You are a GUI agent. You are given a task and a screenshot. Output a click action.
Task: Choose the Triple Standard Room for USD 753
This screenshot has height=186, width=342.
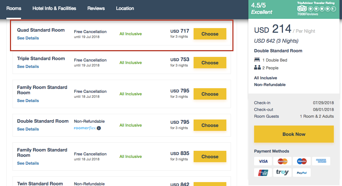pyautogui.click(x=210, y=63)
